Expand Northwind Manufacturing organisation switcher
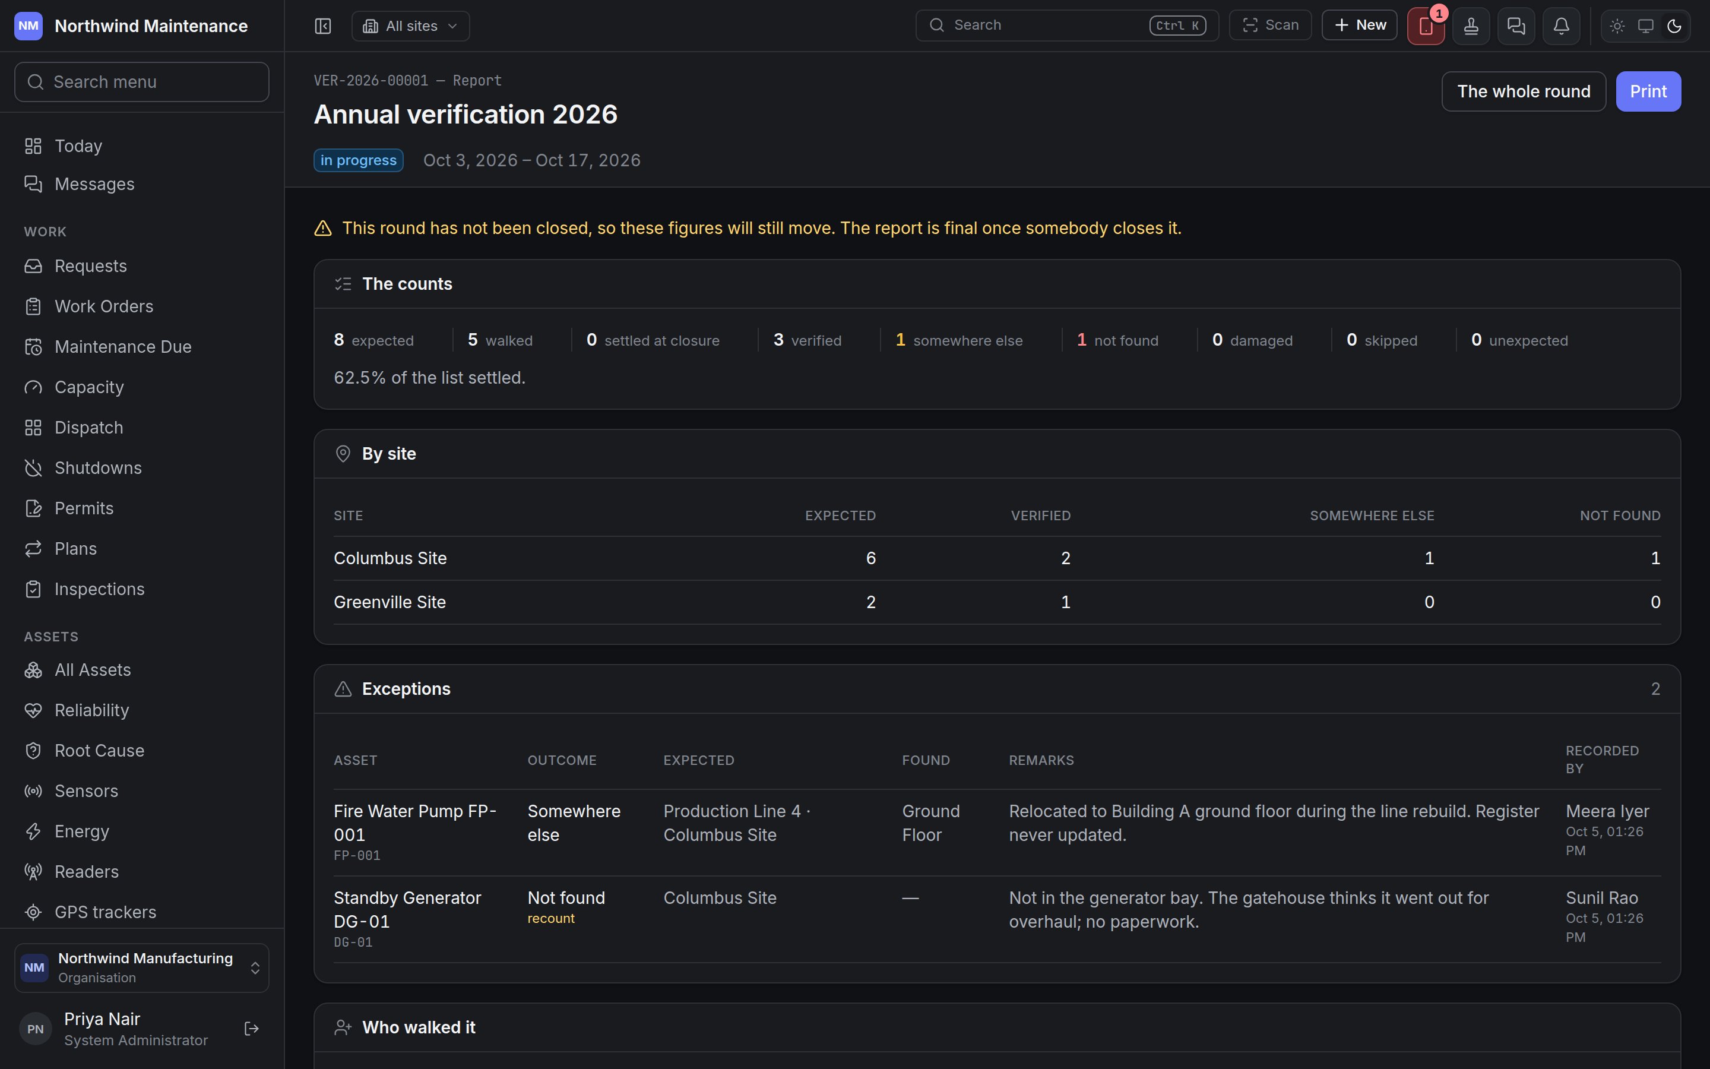Screen dimensions: 1710x1069 click(142, 967)
